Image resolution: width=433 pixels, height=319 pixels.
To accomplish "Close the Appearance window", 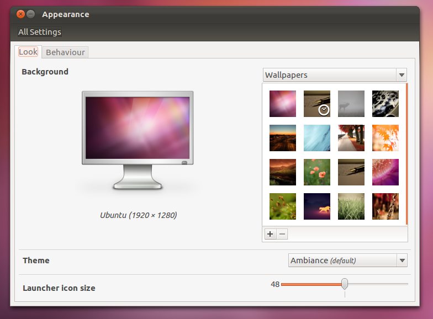I will pyautogui.click(x=21, y=14).
